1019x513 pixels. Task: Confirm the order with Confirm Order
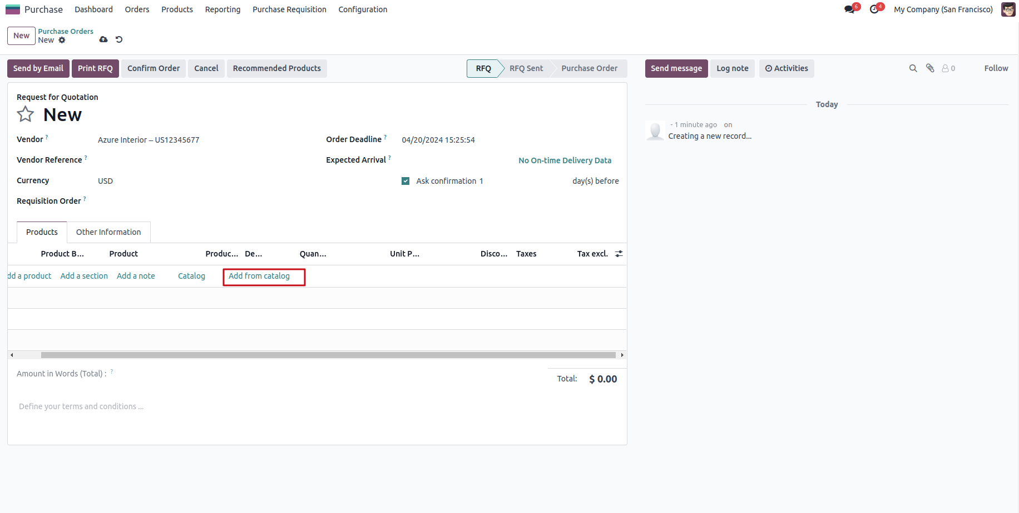(x=154, y=68)
